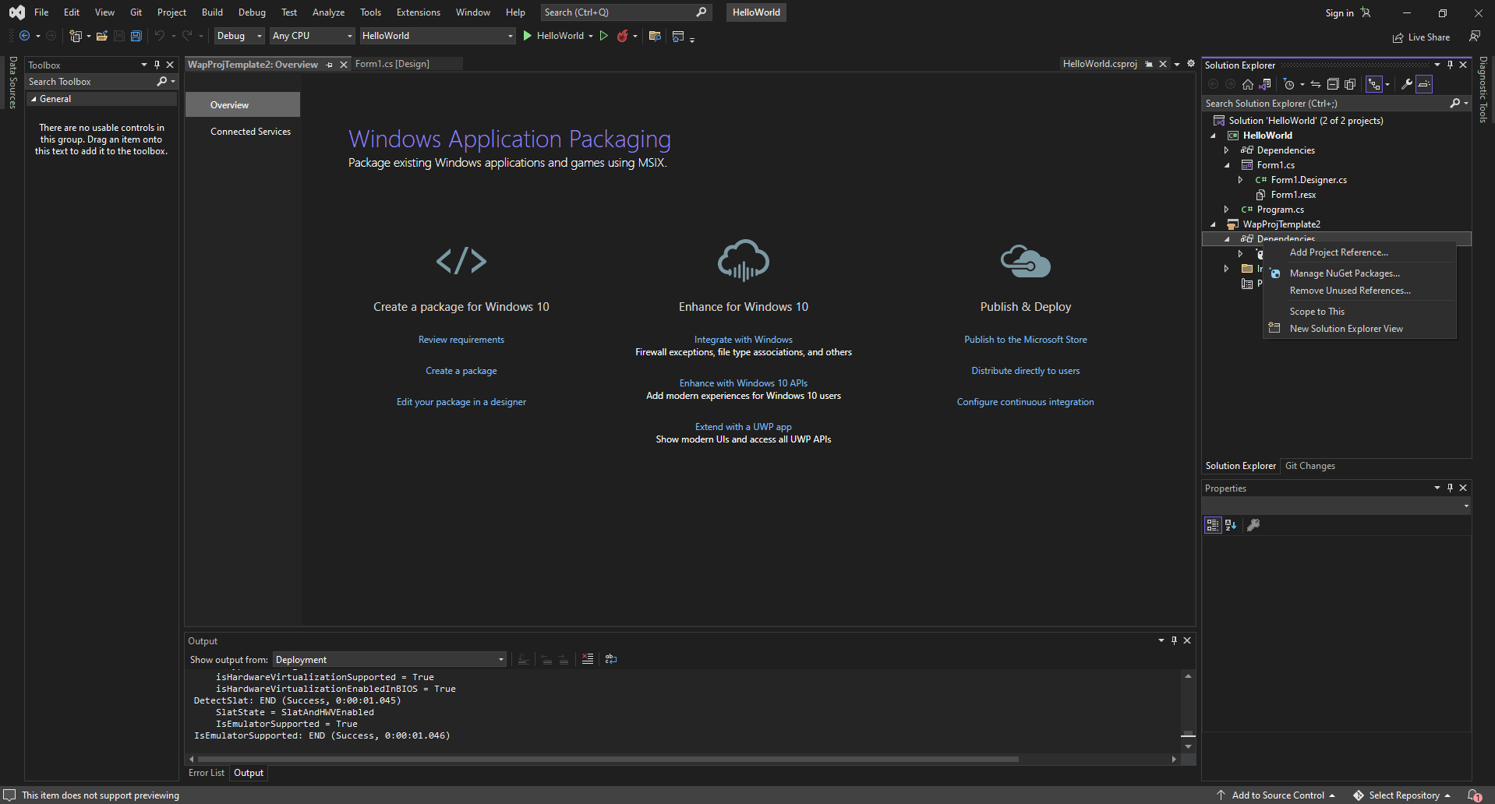
Task: Collapse the General group in Toolbox
Action: click(34, 99)
